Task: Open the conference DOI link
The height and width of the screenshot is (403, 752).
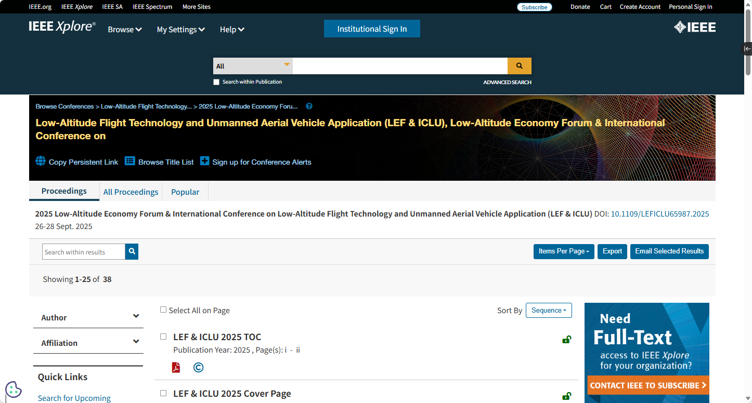Action: [x=659, y=214]
